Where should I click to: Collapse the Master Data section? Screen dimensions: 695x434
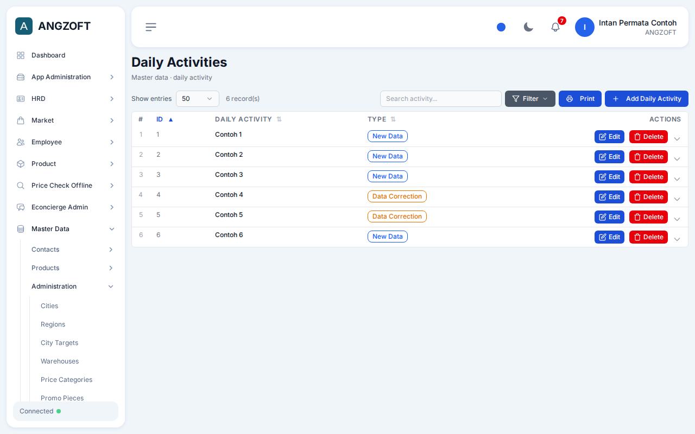click(x=66, y=229)
